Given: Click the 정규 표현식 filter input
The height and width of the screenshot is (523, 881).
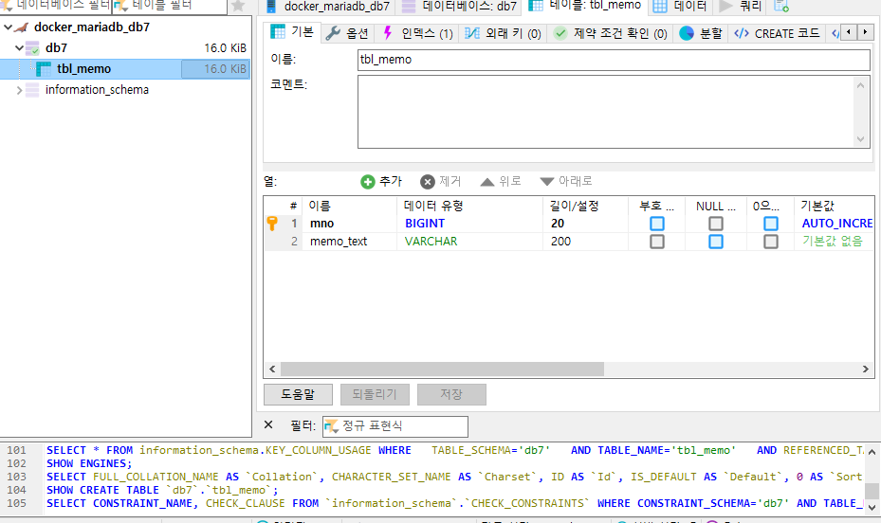Looking at the screenshot, I should [x=395, y=426].
